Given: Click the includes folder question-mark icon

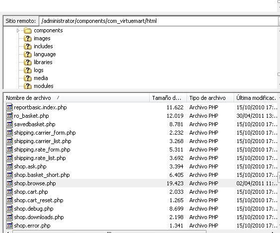Looking at the screenshot, I should [28, 46].
